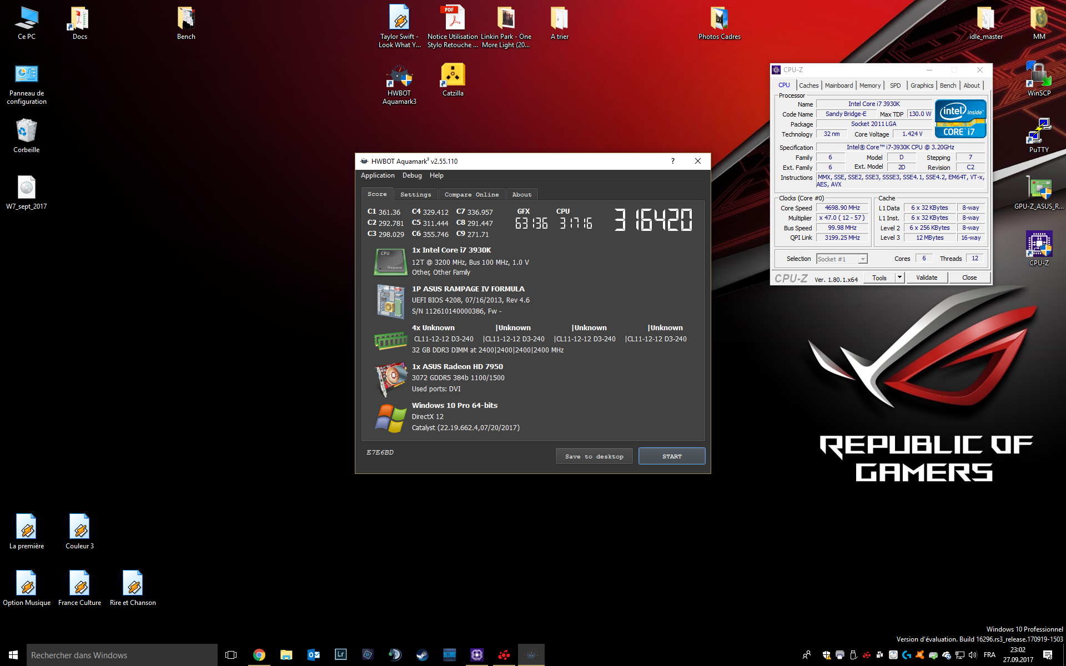Click the E7E6BD code in Aquamark

pos(380,452)
